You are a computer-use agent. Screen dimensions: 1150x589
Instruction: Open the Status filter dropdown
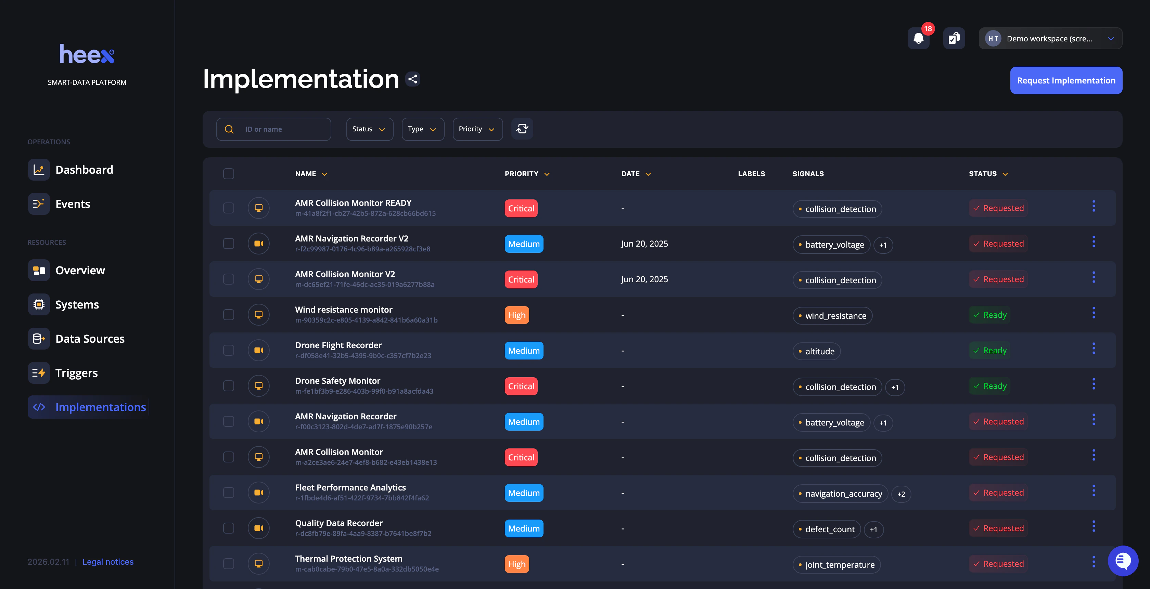click(x=369, y=129)
